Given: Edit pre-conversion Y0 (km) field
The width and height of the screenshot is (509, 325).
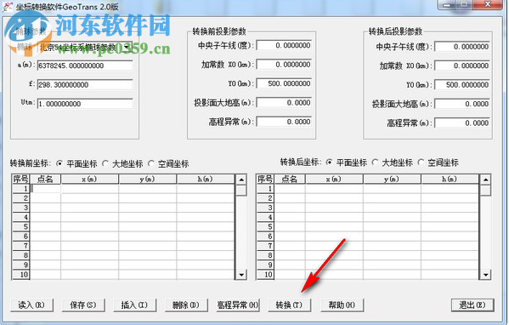Looking at the screenshot, I should (x=284, y=83).
